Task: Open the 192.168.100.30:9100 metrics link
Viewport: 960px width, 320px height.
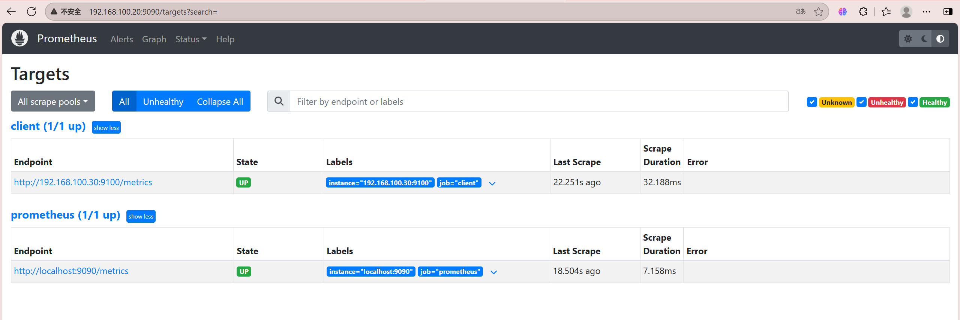Action: [83, 182]
